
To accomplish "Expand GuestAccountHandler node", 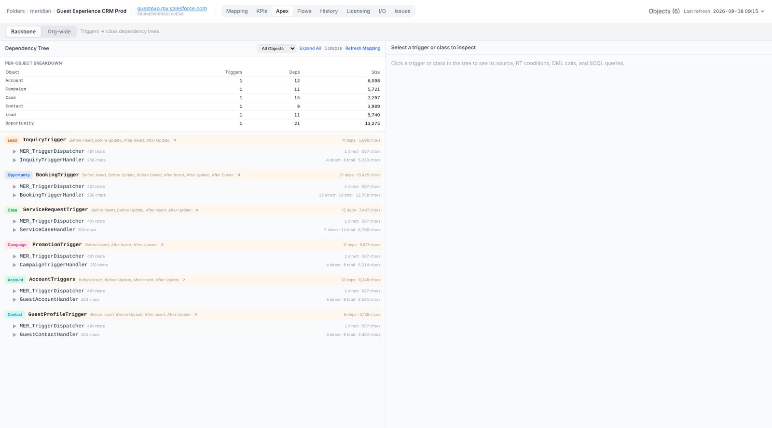I will click(x=14, y=300).
